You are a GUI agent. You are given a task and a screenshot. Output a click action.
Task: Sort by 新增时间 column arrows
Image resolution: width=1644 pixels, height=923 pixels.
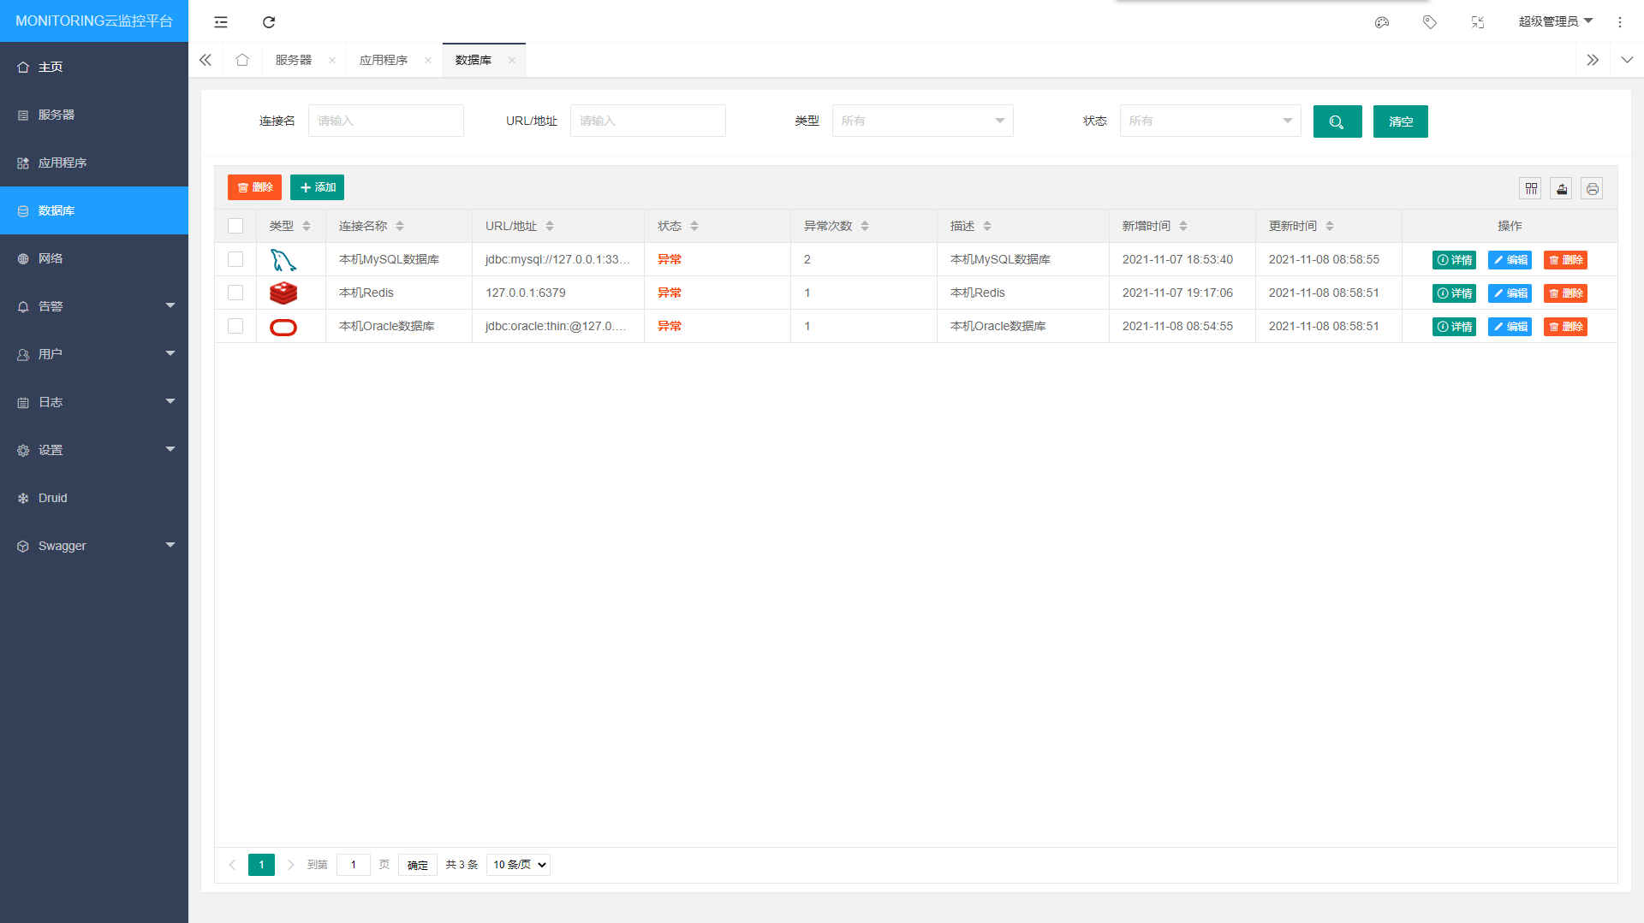coord(1183,226)
